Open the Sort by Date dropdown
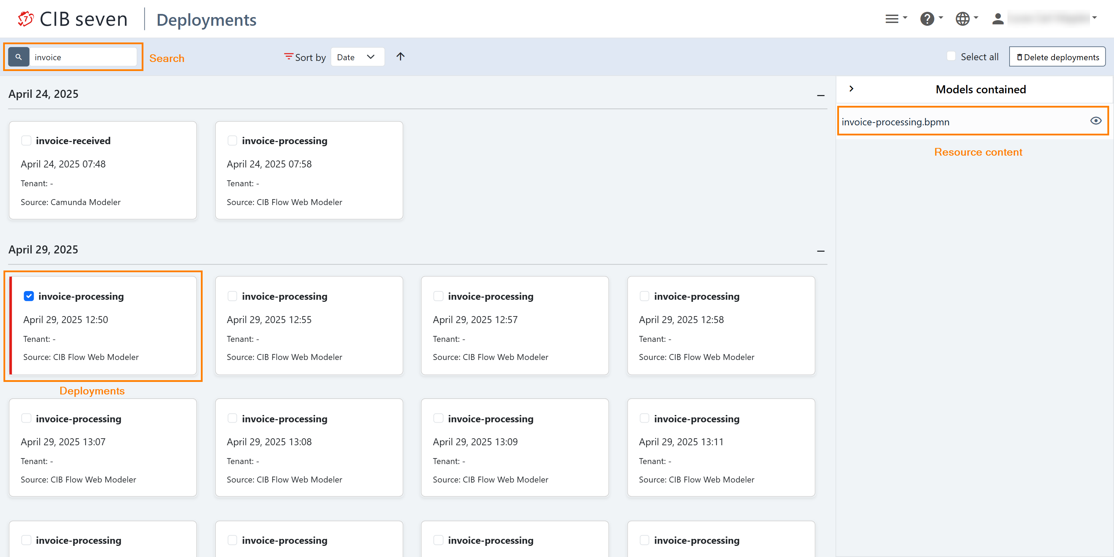Screen dimensions: 1114x557 click(x=357, y=57)
